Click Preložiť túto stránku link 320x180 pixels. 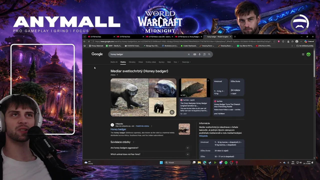click(x=142, y=126)
